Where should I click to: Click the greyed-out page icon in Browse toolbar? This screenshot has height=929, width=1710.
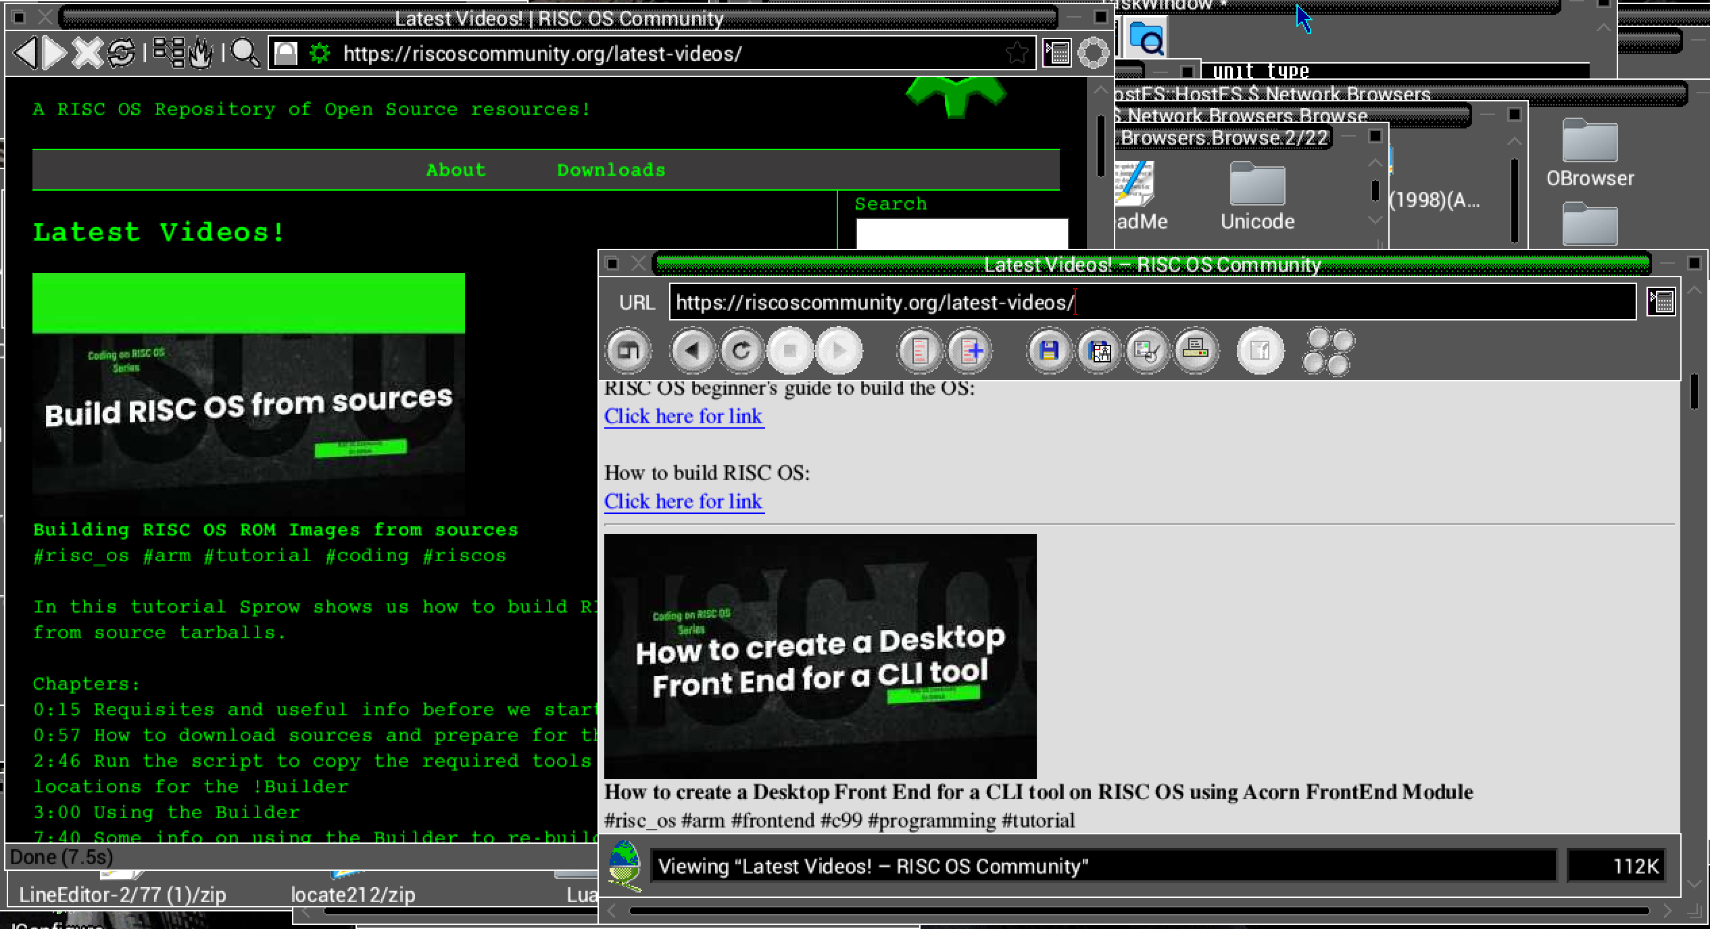(1260, 351)
